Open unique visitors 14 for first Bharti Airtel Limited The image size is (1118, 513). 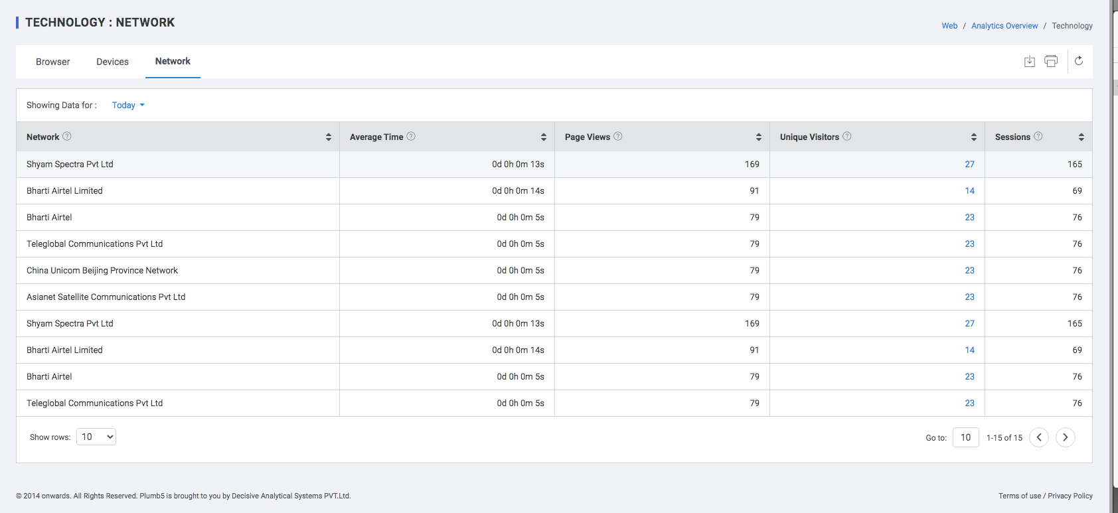pyautogui.click(x=970, y=190)
